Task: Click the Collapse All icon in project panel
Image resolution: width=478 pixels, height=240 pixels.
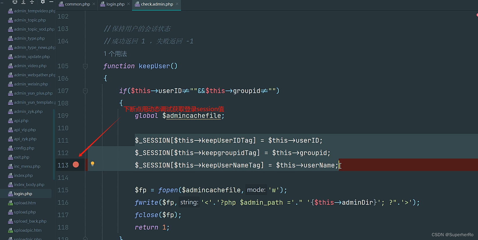Action: pyautogui.click(x=32, y=2)
